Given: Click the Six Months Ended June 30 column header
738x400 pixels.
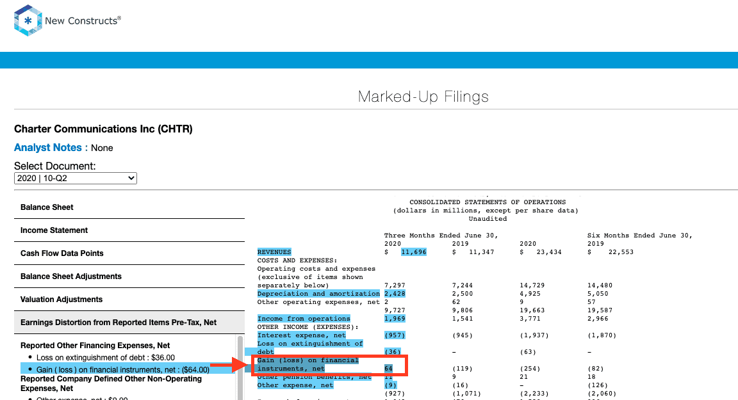Looking at the screenshot, I should coord(639,236).
